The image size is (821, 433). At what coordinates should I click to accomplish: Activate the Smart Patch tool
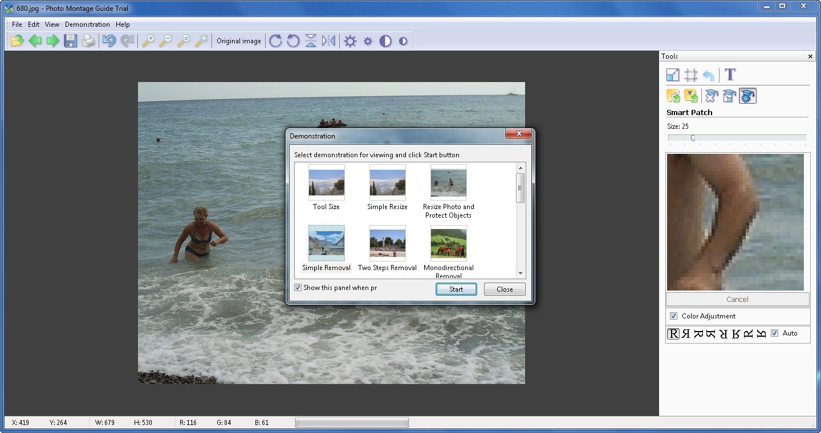(747, 95)
